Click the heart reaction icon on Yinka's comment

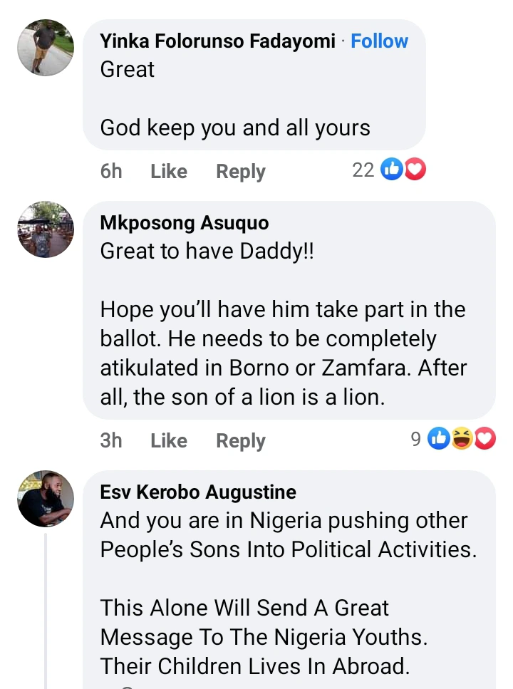(x=415, y=170)
